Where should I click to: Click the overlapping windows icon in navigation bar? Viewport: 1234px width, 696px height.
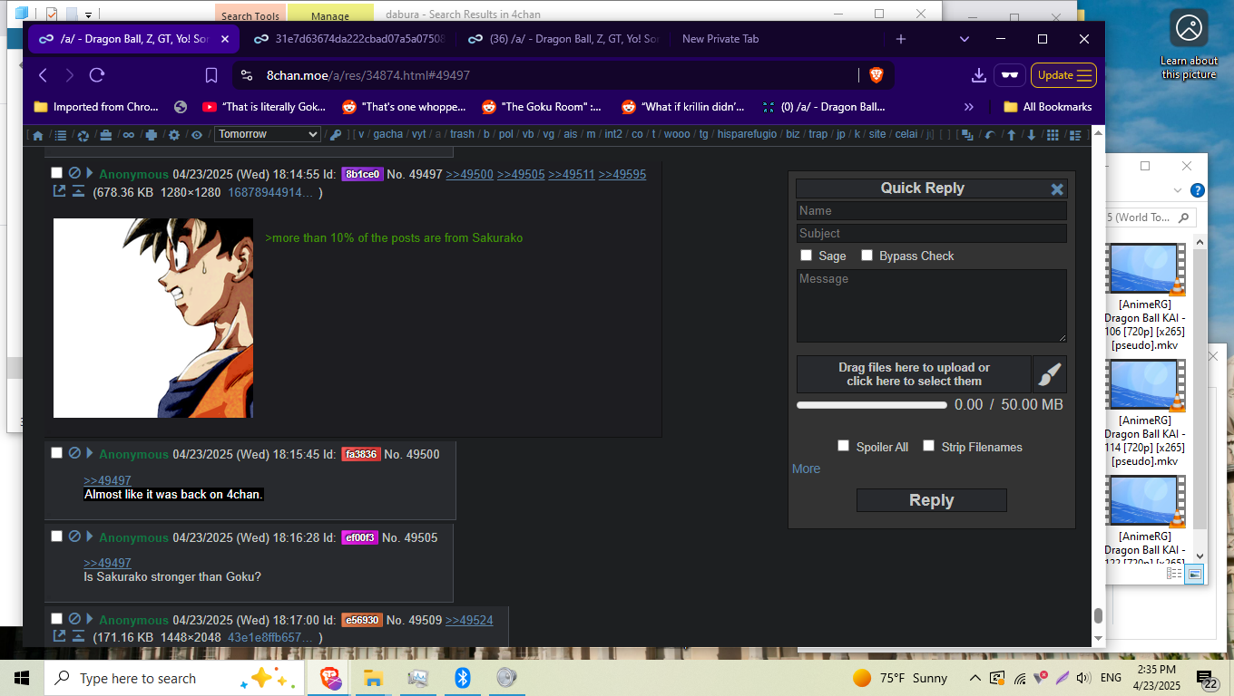967,135
